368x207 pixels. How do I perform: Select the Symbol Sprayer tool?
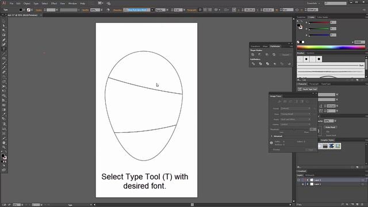point(4,124)
